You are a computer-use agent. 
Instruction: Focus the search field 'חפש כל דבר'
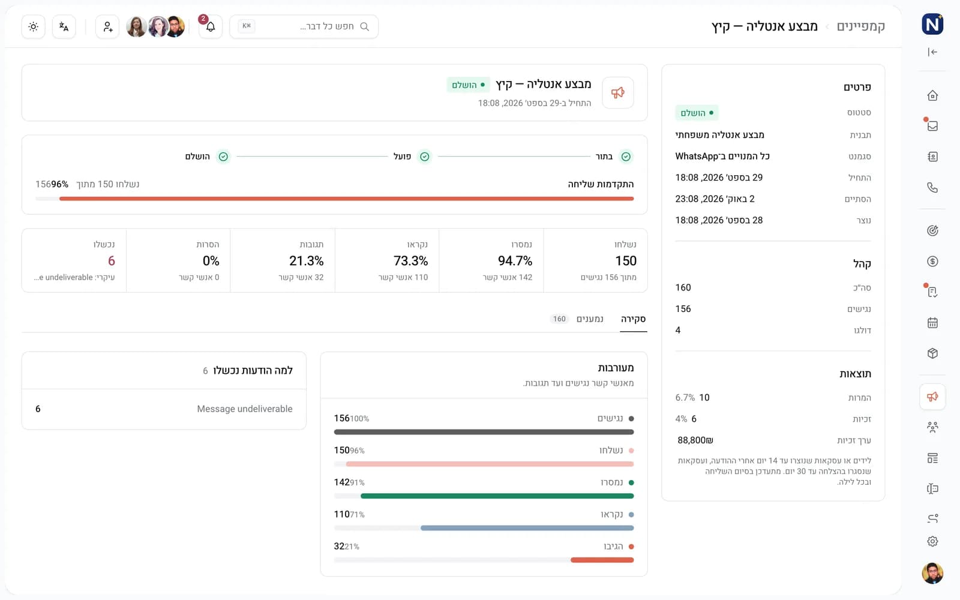(304, 26)
